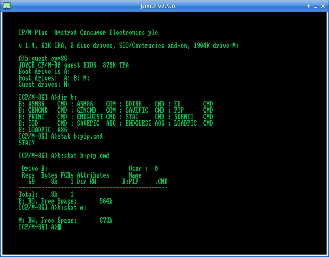Click the 'CP/M Plus' heading text

33,33
